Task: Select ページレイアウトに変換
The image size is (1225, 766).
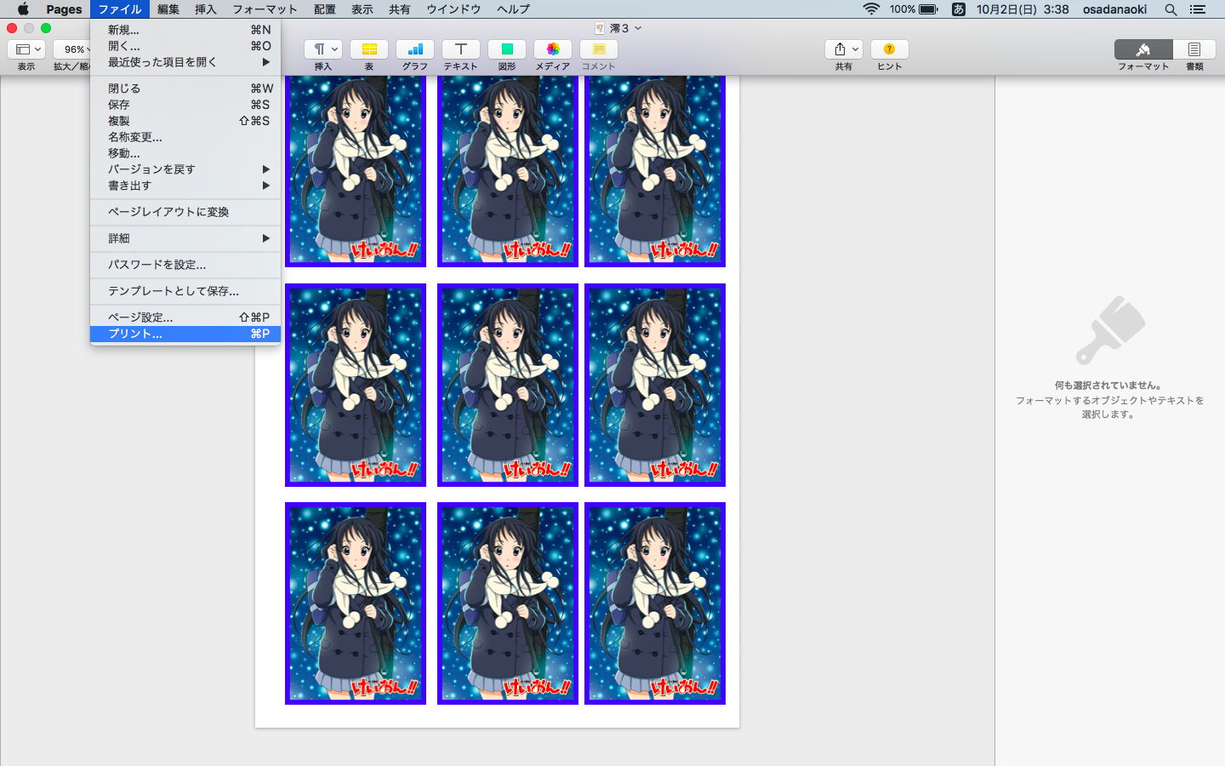Action: [185, 212]
